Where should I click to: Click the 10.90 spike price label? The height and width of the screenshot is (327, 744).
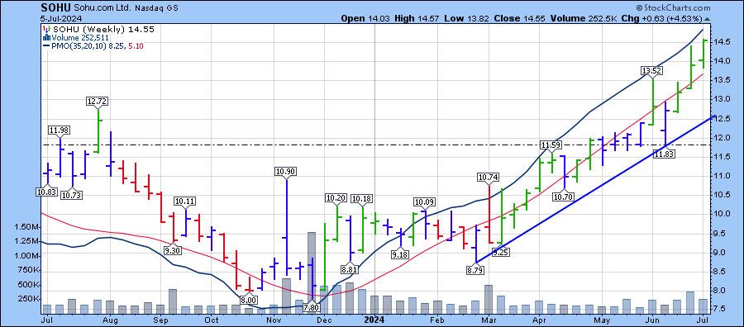286,172
